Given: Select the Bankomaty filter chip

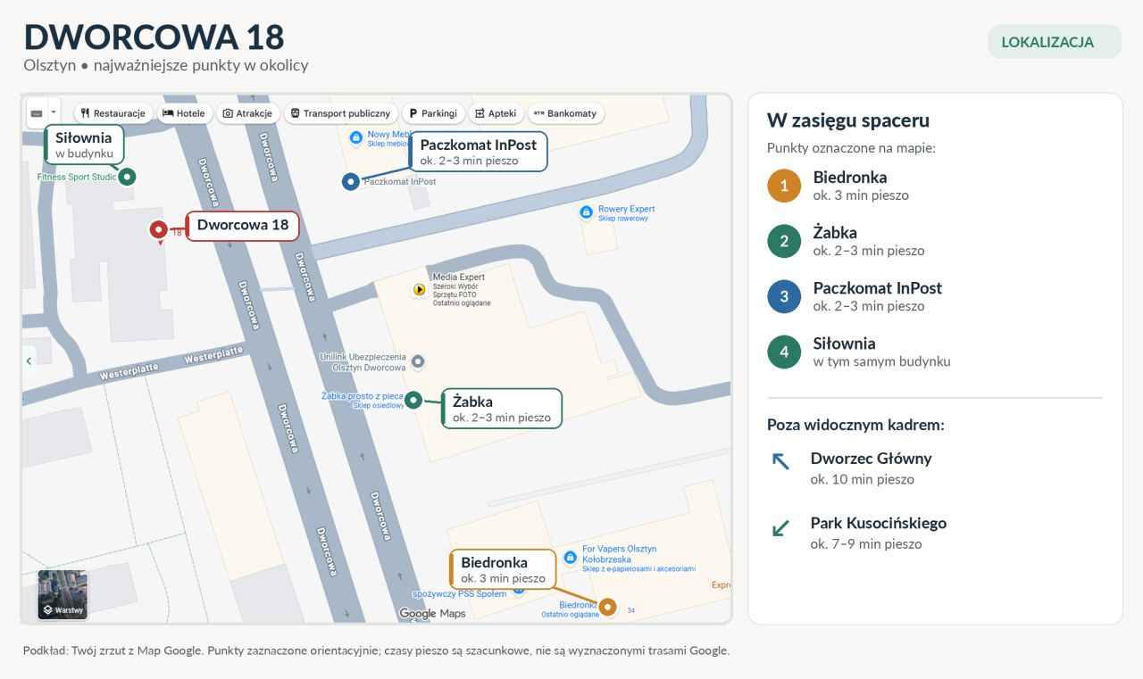Looking at the screenshot, I should tap(566, 113).
